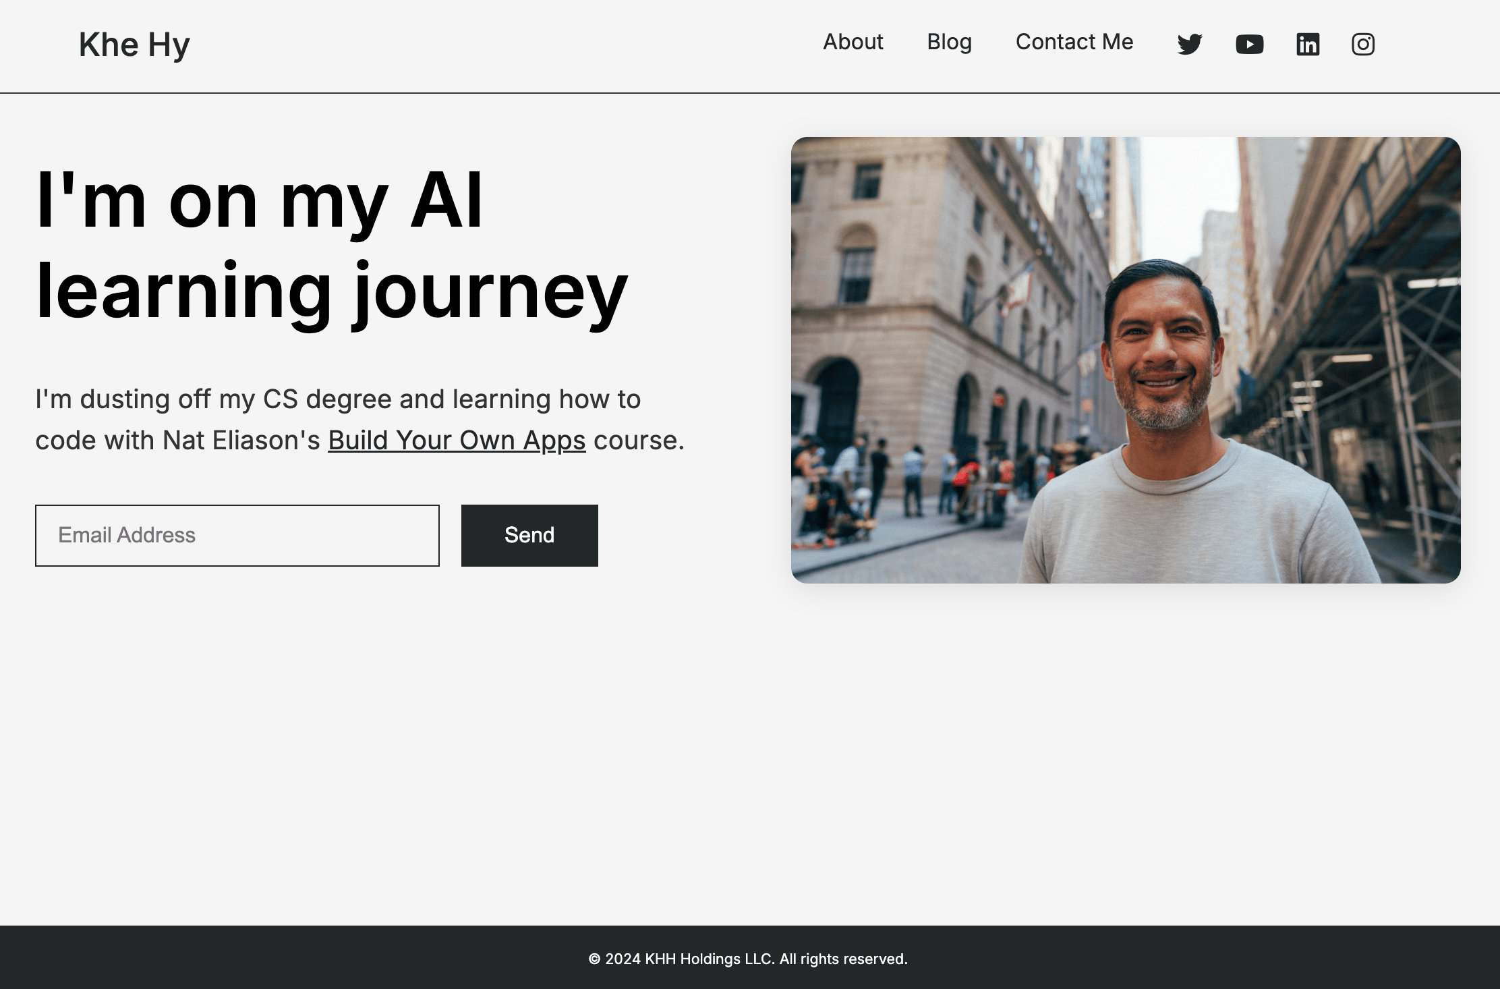Click the smiling man's face in photo
The image size is (1500, 989).
point(1161,351)
